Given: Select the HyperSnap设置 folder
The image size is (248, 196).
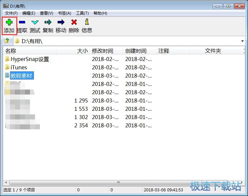Looking at the screenshot, I should [x=30, y=59].
